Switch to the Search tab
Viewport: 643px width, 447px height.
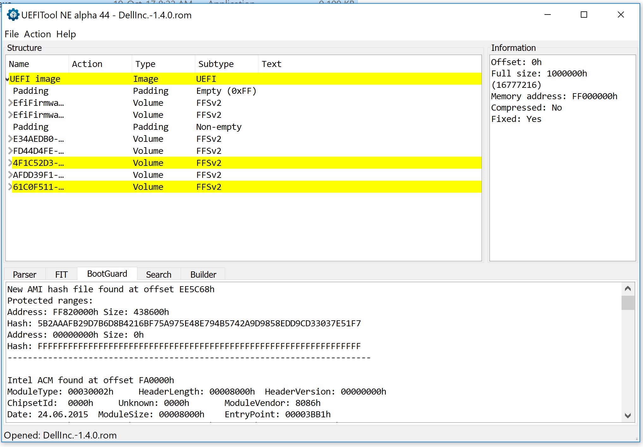159,274
